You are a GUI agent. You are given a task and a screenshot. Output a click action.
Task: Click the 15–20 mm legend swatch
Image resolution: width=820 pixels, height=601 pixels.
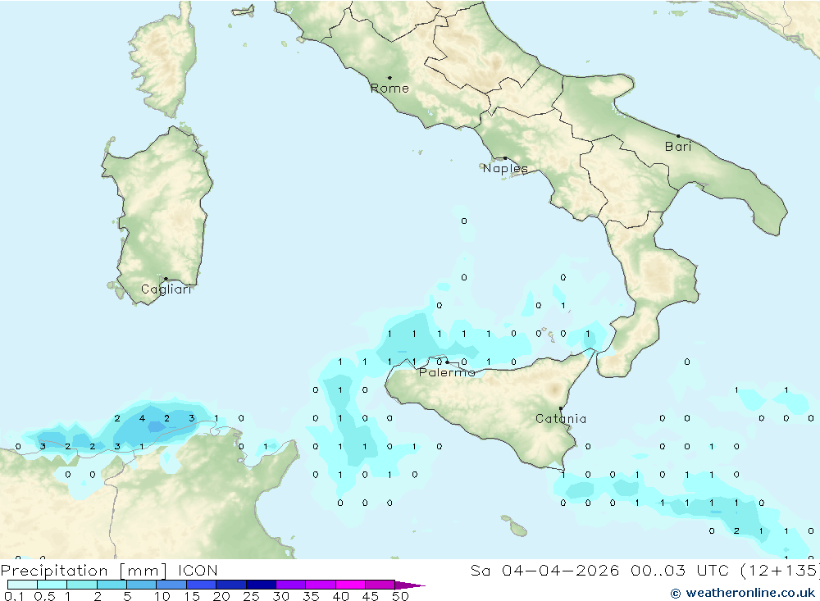tap(202, 585)
